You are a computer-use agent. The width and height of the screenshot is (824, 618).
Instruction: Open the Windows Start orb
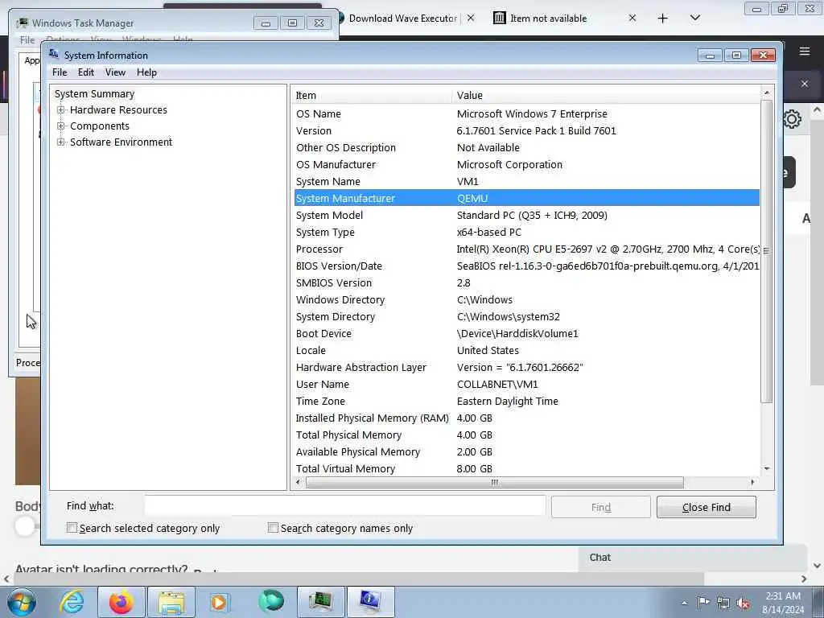[21, 602]
